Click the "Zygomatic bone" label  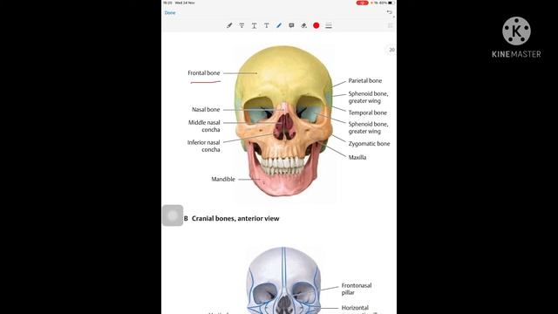pyautogui.click(x=369, y=144)
